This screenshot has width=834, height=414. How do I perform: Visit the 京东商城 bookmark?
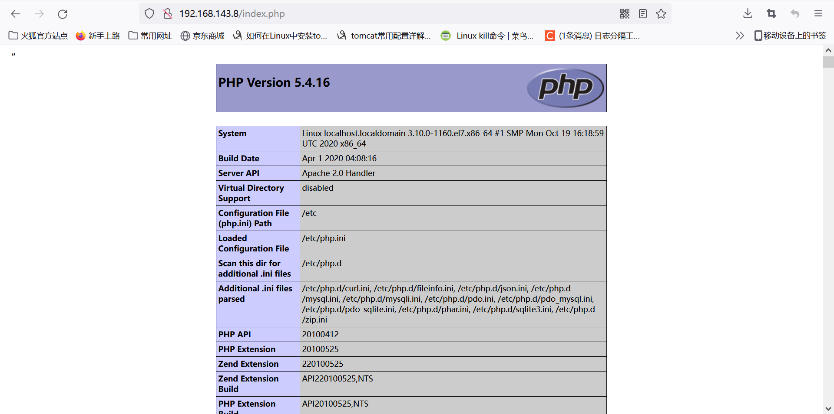click(202, 36)
